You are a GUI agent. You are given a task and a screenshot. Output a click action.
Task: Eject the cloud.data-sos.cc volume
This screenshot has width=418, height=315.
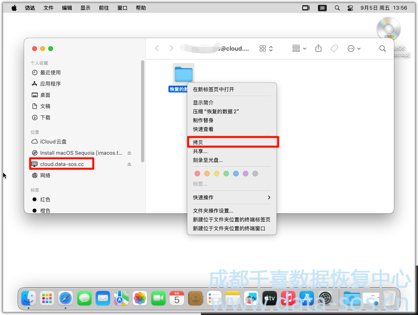pyautogui.click(x=129, y=164)
